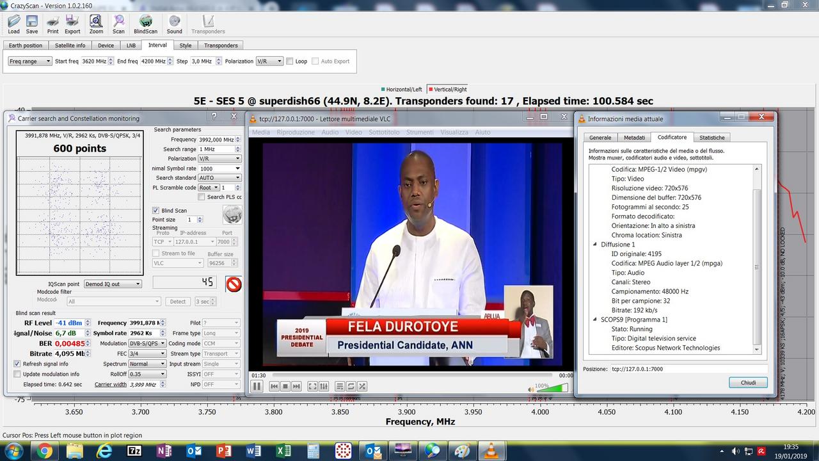Click the Detect button

pyautogui.click(x=178, y=302)
